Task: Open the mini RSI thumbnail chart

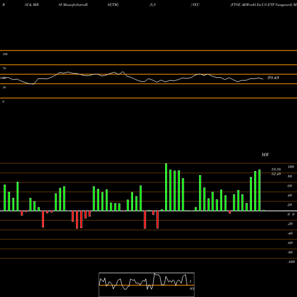Action: (147, 285)
